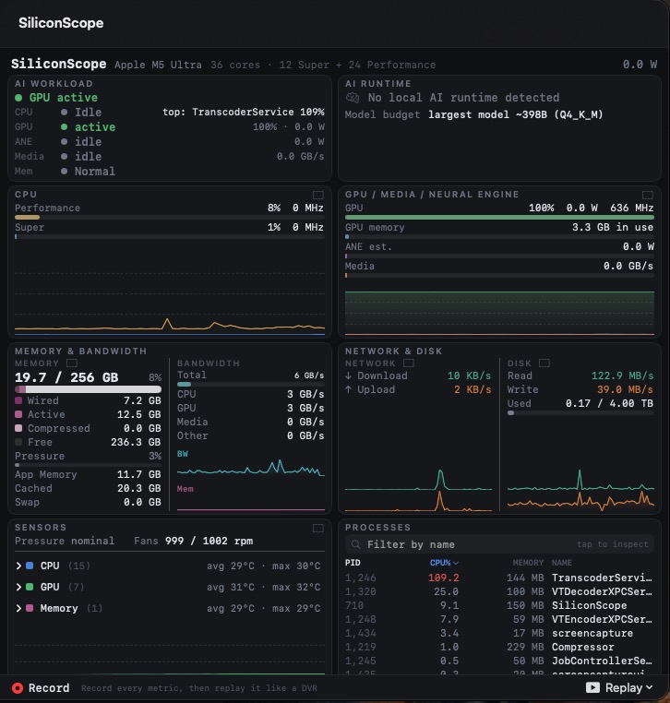Click the Pressure nominal status text
Screen dimensions: 670x703
65,542
